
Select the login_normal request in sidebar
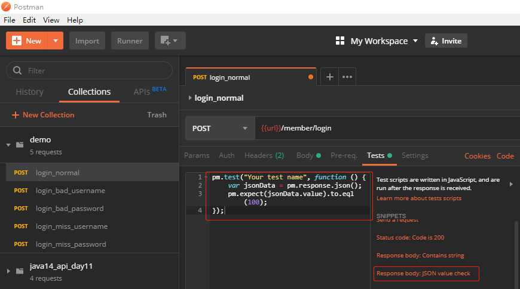pyautogui.click(x=92, y=173)
